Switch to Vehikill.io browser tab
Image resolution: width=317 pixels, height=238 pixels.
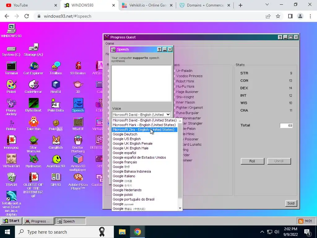(x=147, y=5)
